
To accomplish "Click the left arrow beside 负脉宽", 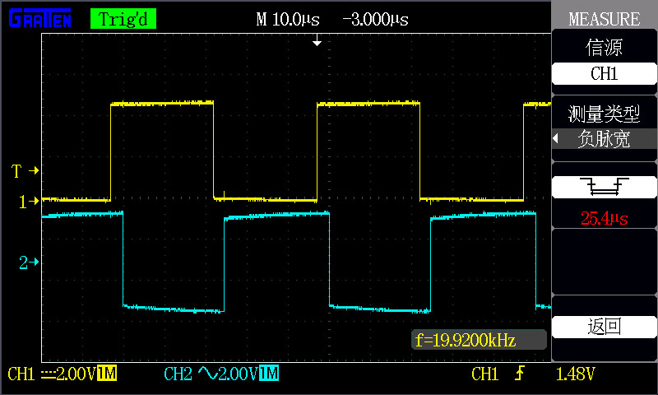I will tap(556, 138).
